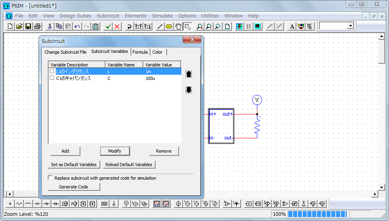Click the Print icon

point(37,26)
